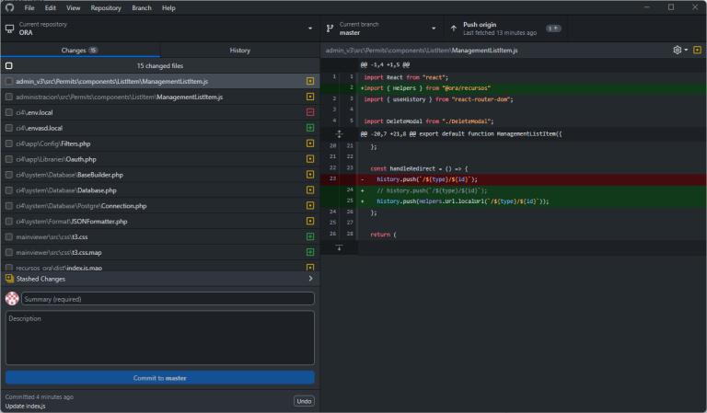Click Commit to master button
This screenshot has width=707, height=413.
pos(159,378)
